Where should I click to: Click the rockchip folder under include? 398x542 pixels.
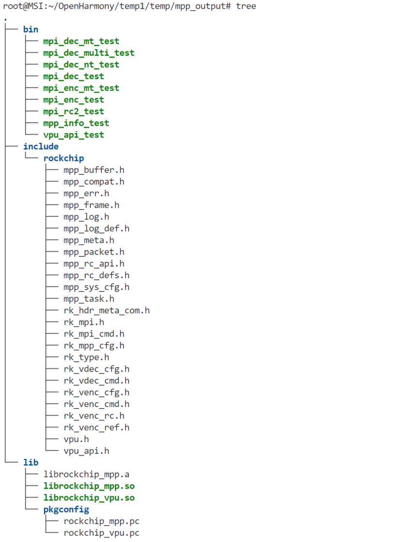pyautogui.click(x=64, y=158)
